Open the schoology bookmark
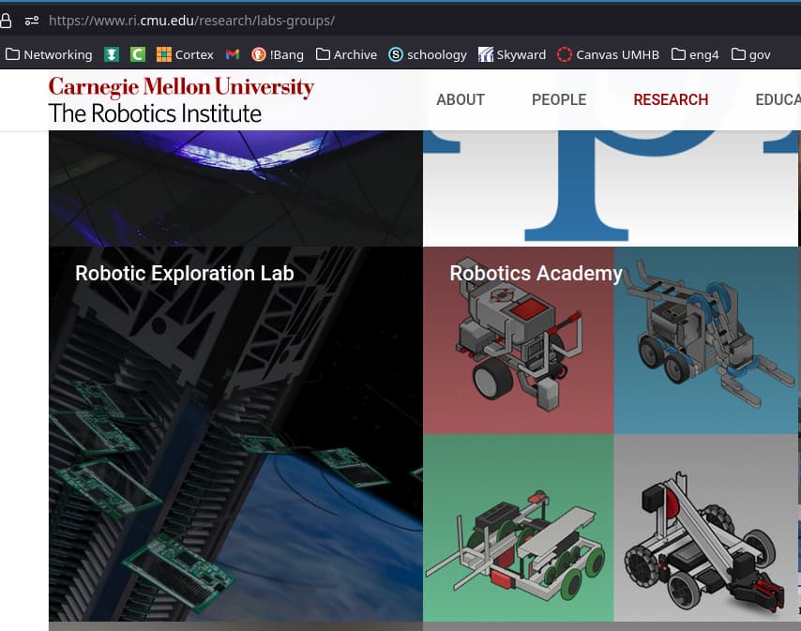 click(428, 54)
